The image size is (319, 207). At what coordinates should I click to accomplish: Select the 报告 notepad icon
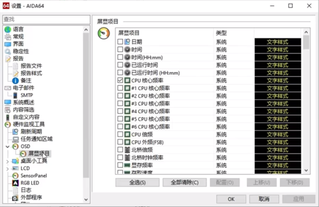8,58
